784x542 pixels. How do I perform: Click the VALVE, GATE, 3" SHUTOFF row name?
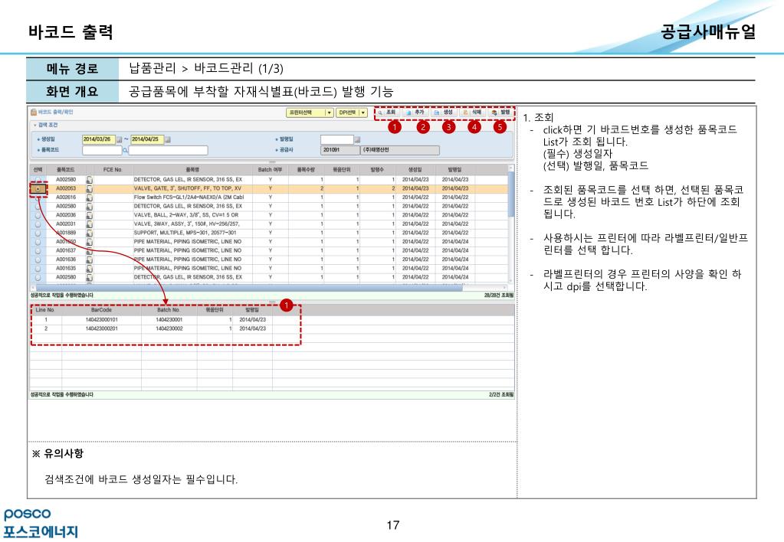(188, 188)
